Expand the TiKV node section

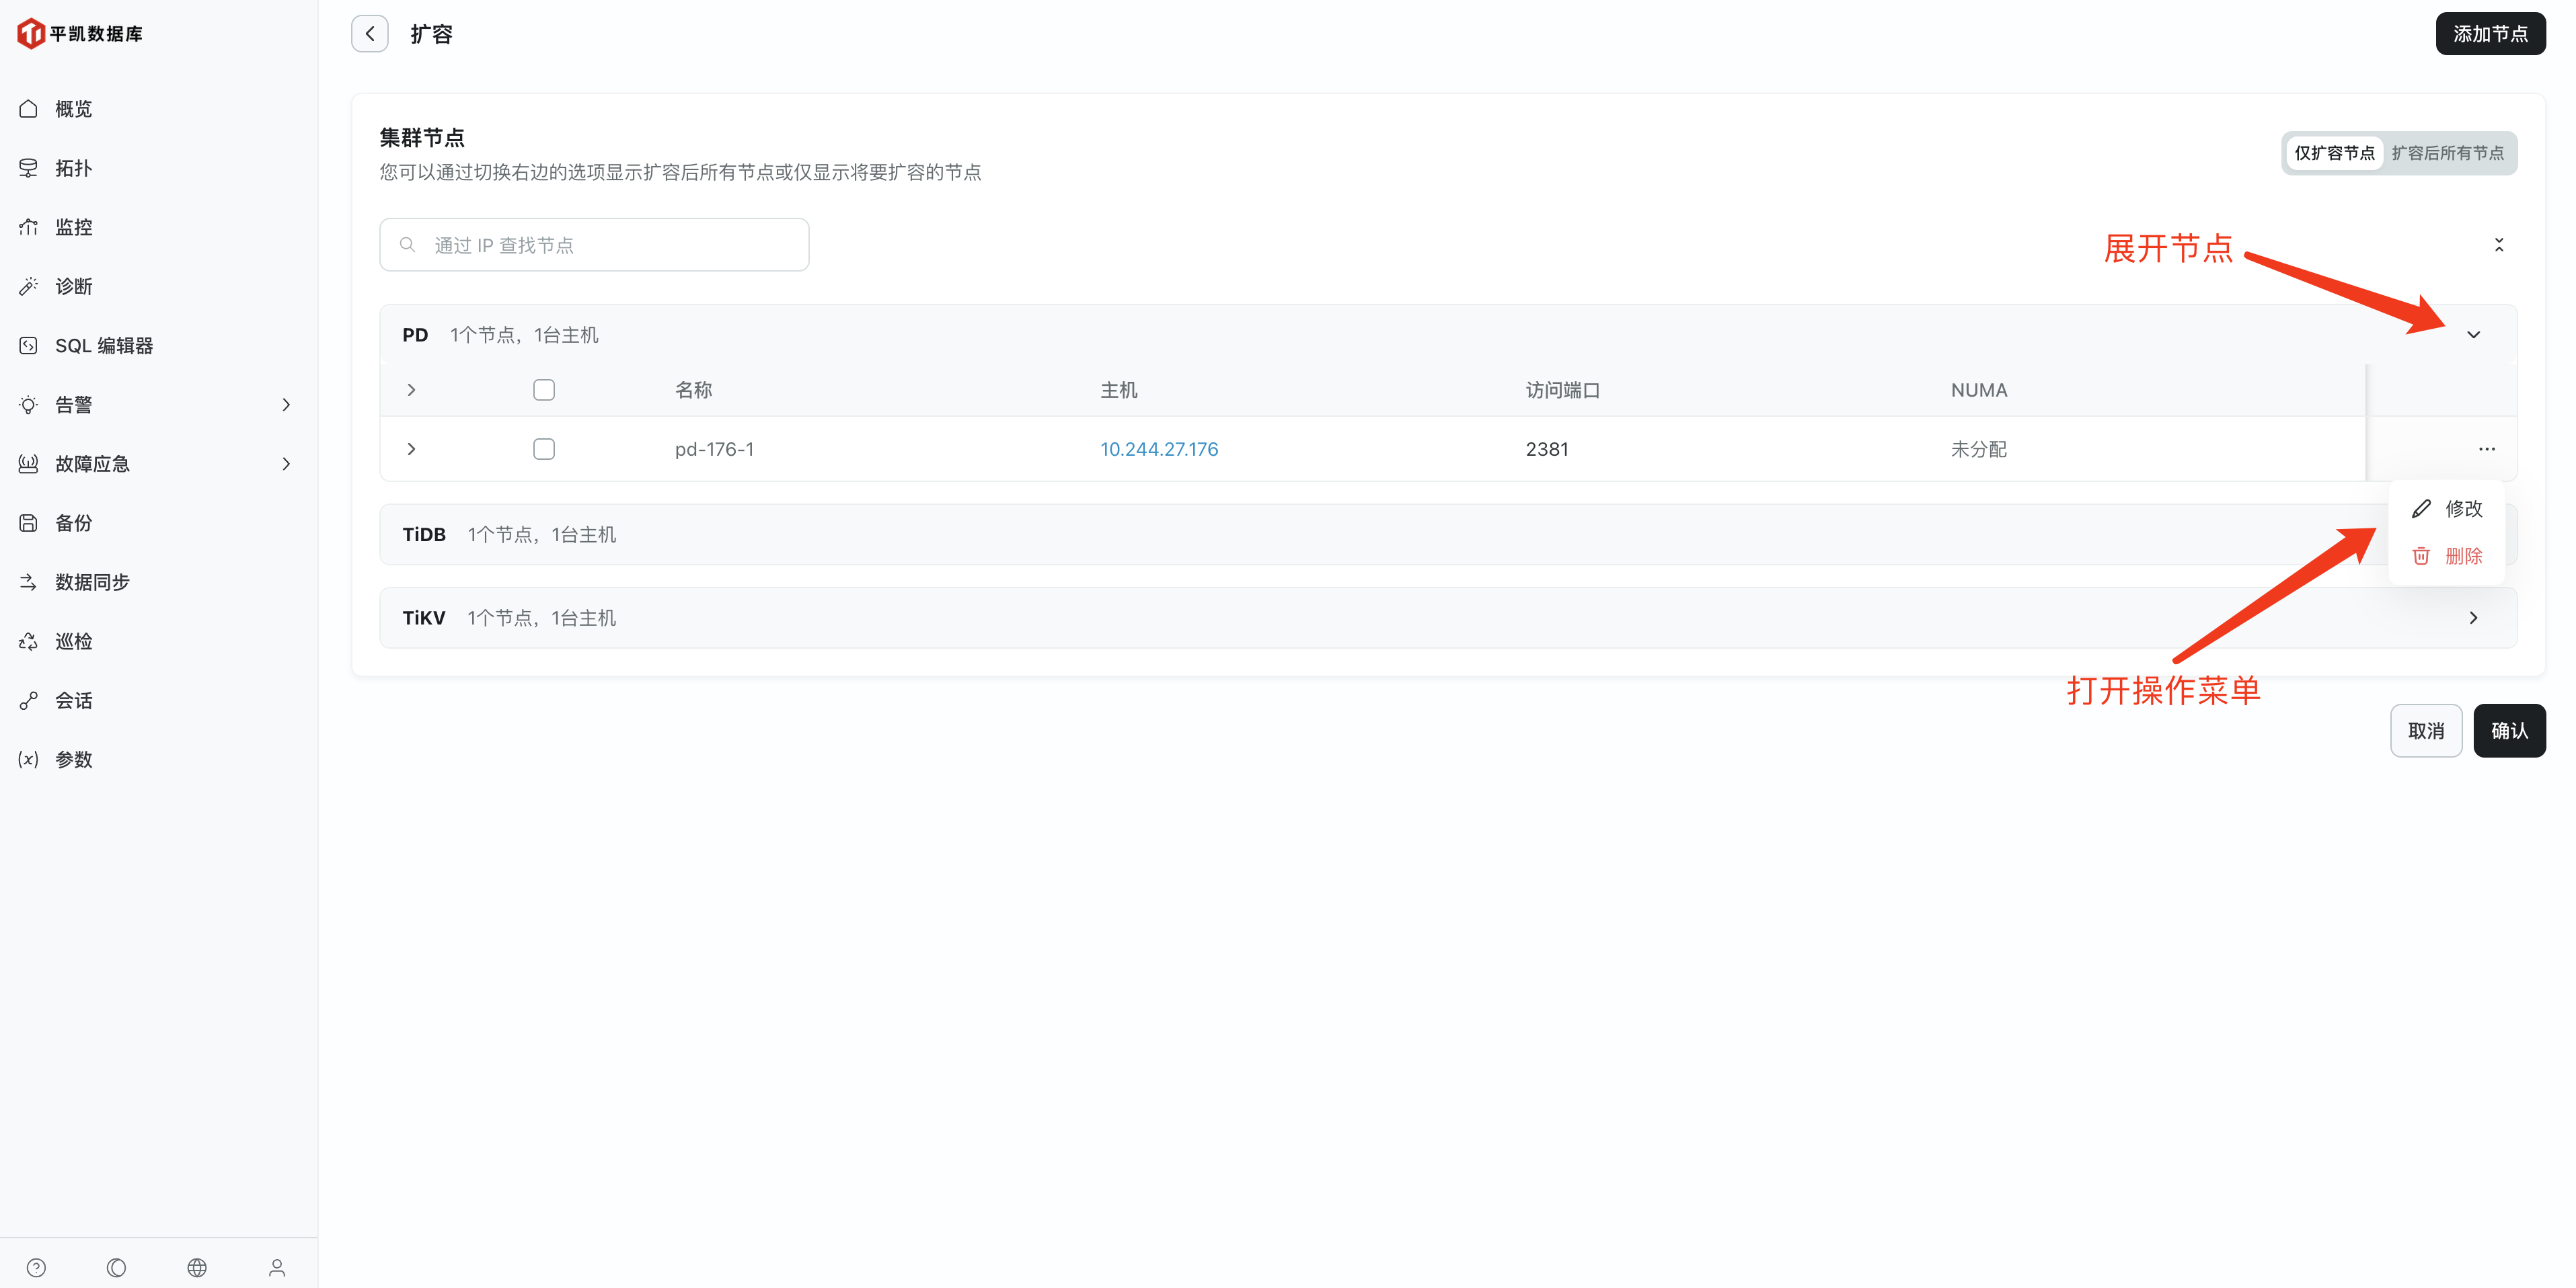click(x=2473, y=618)
